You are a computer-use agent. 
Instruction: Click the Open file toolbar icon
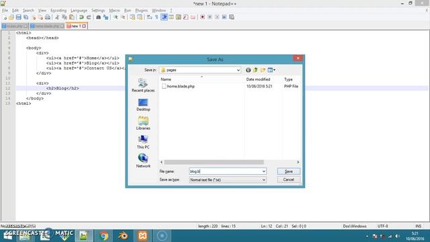11,17
